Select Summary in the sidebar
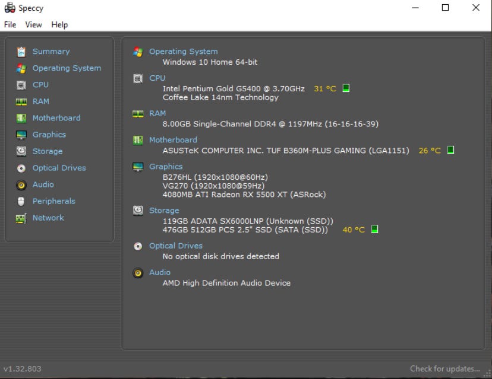492x379 pixels. (x=51, y=52)
